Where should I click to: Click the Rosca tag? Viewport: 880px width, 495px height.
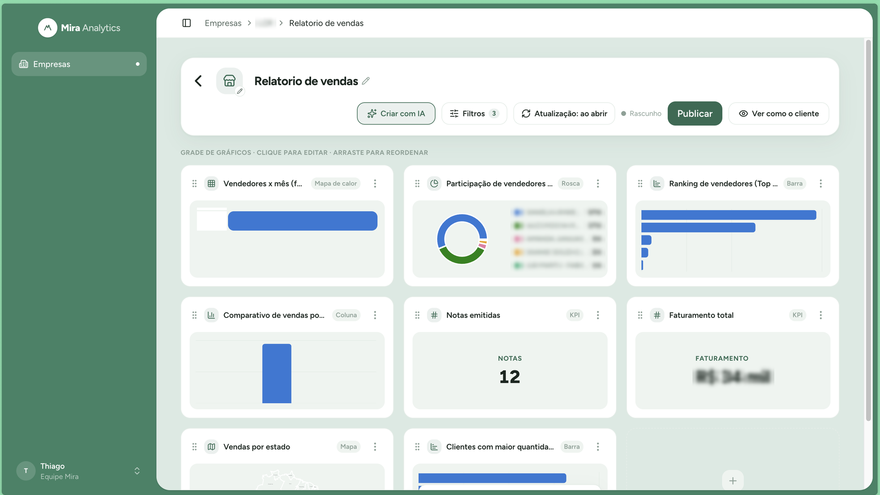point(571,184)
